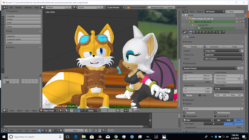249x140 pixels.
Task: Click the pin icon beside Scene
Action: pyautogui.click(x=184, y=37)
